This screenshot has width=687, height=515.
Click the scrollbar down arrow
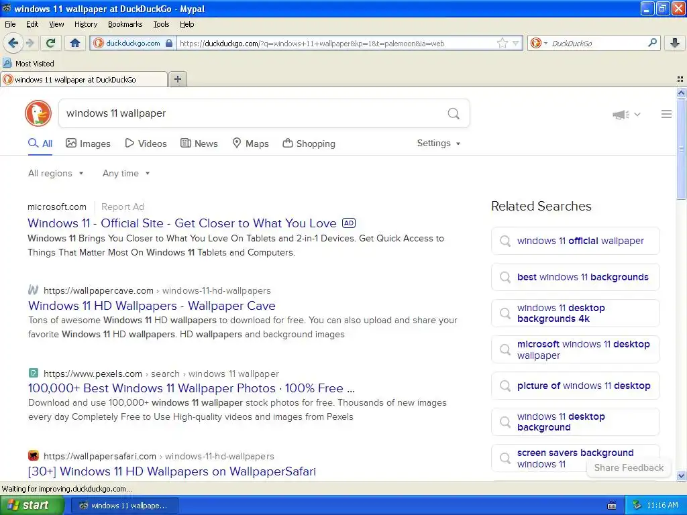[681, 475]
